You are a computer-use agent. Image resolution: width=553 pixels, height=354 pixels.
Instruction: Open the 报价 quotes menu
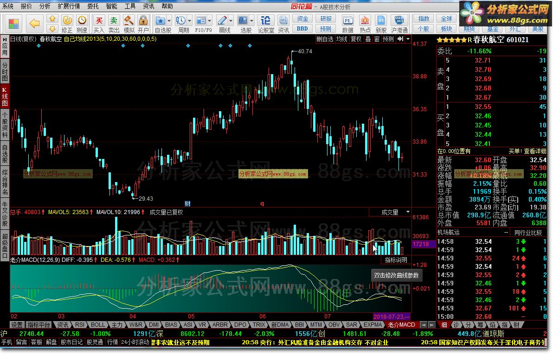(26, 6)
